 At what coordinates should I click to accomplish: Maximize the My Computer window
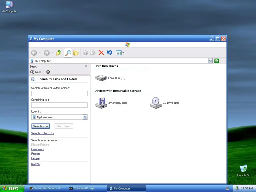217,39
